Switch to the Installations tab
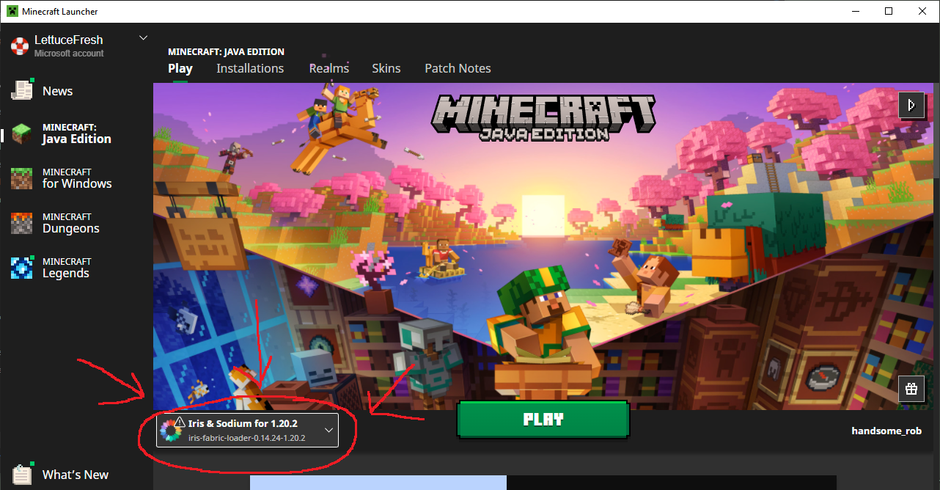The width and height of the screenshot is (940, 490). (x=250, y=68)
